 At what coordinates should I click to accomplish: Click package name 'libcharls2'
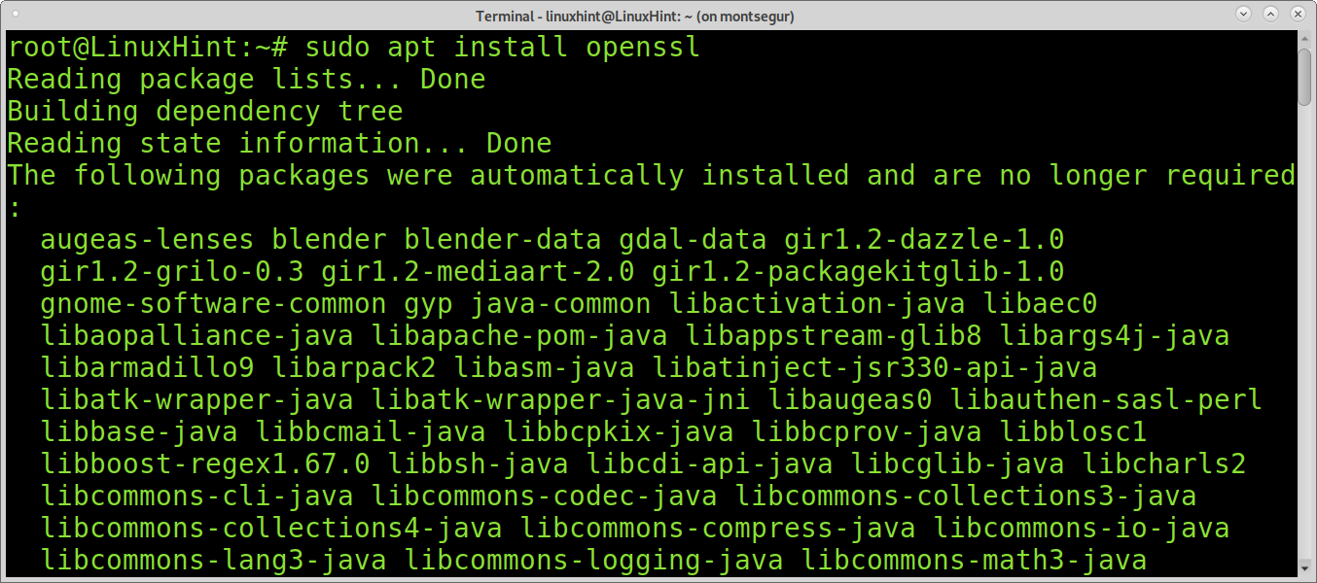click(1164, 463)
